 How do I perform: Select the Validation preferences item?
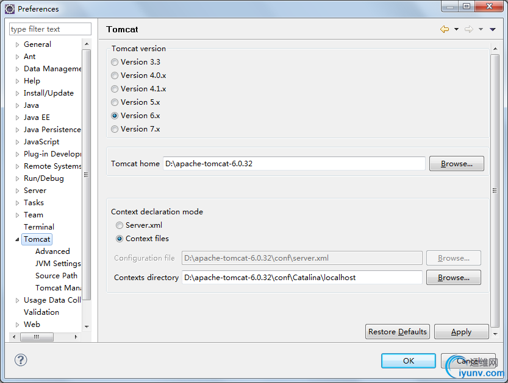click(x=41, y=312)
